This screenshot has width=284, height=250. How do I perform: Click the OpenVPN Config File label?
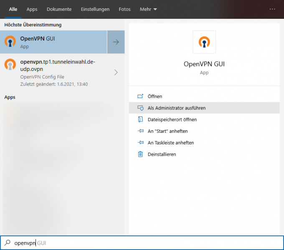pos(42,77)
